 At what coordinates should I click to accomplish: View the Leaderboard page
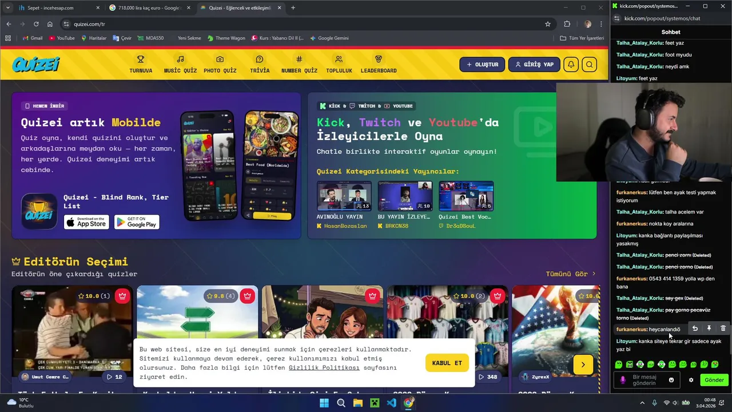379,64
